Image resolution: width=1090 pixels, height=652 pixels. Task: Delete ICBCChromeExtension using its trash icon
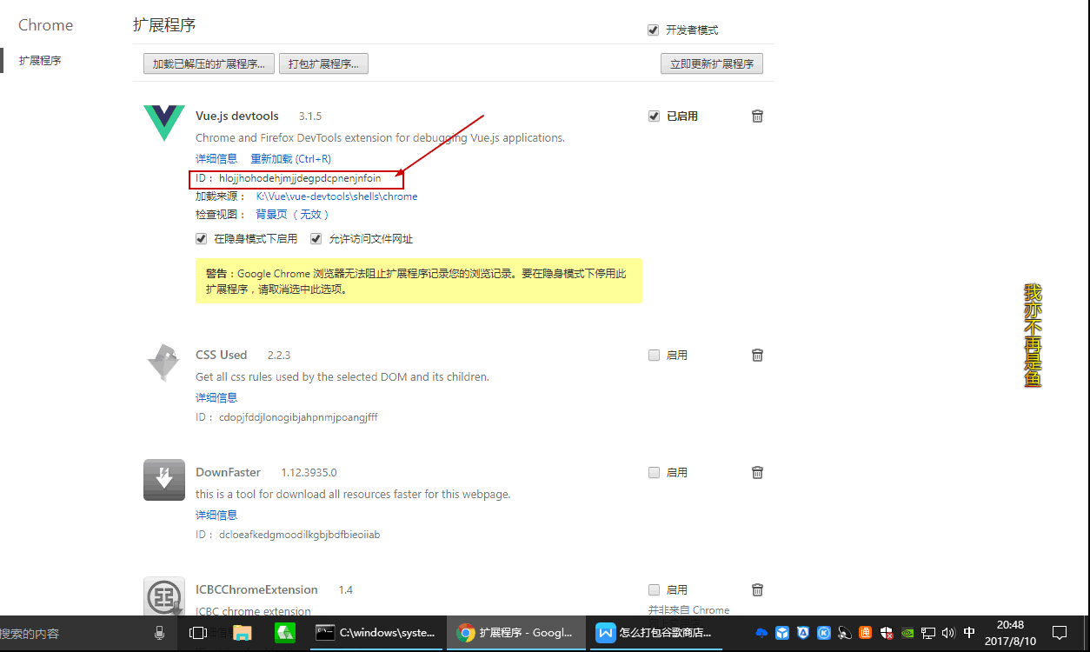pos(757,590)
